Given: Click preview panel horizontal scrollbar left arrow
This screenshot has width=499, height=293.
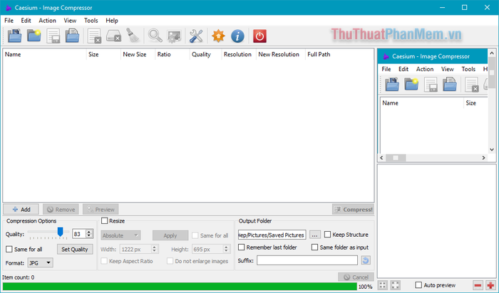Looking at the screenshot, I should point(381,157).
